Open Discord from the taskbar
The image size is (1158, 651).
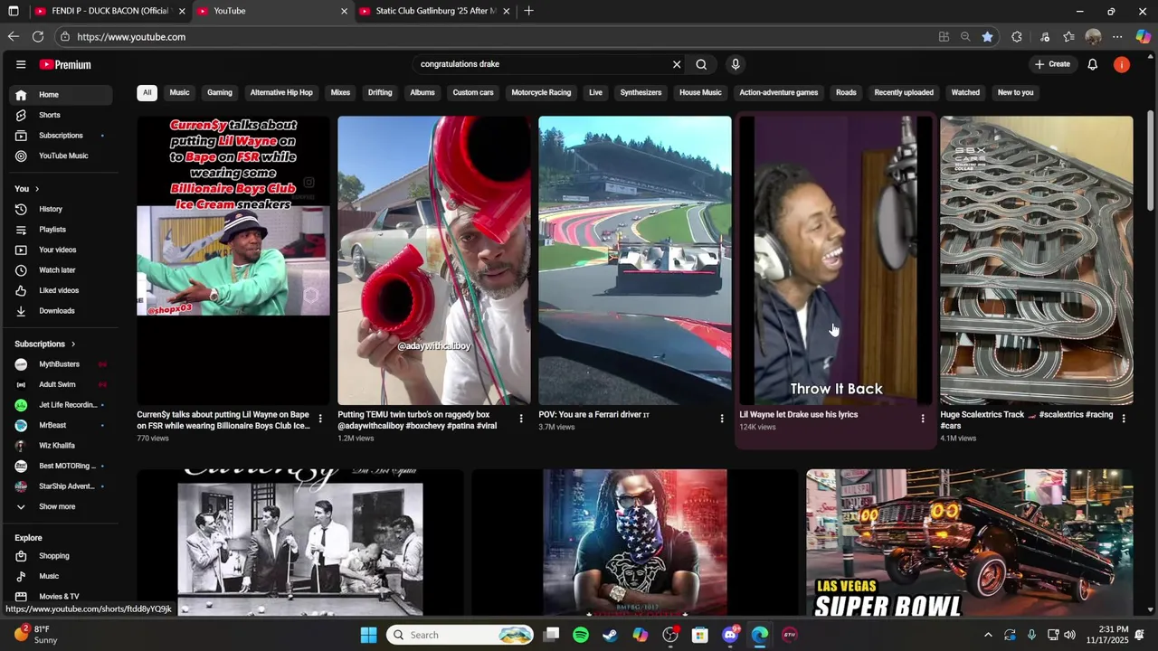[730, 635]
